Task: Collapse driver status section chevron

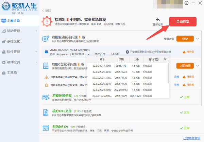Action: [198, 39]
